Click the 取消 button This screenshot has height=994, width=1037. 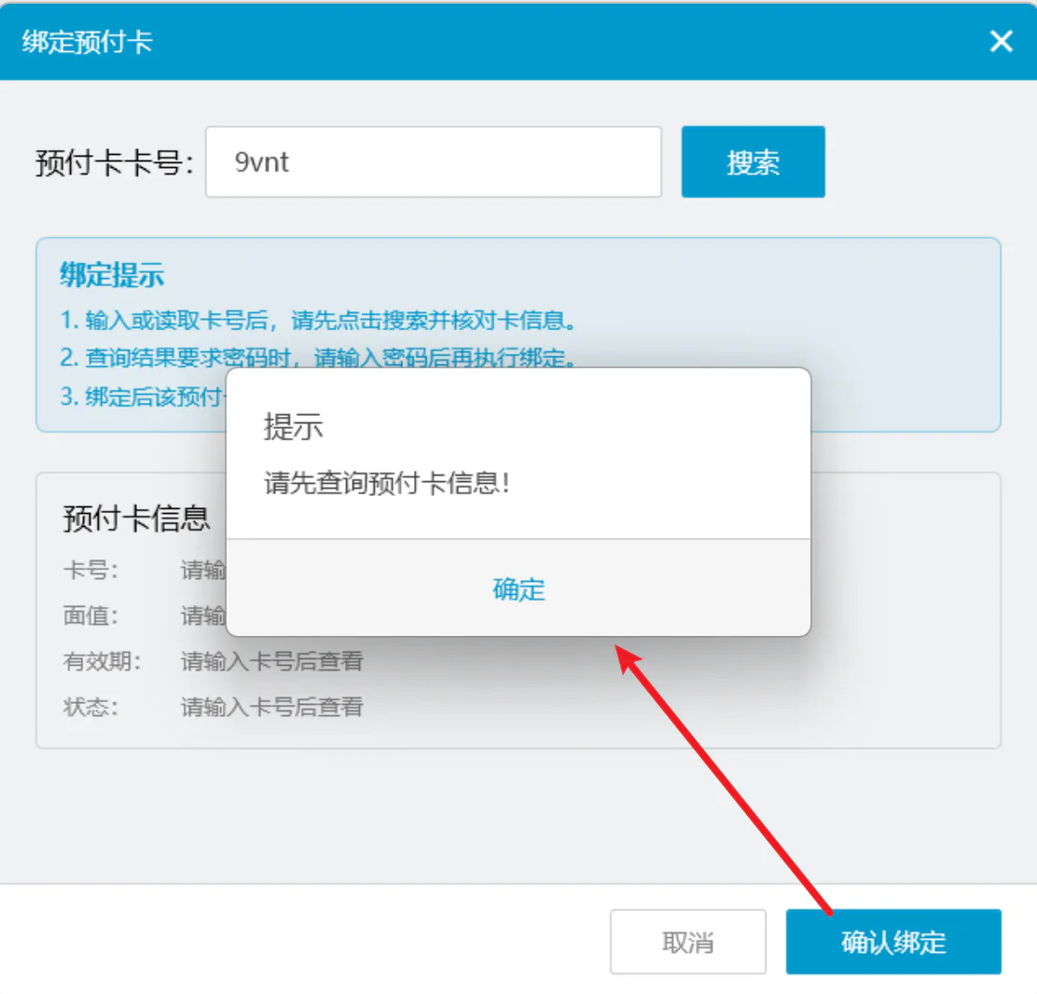coord(688,942)
